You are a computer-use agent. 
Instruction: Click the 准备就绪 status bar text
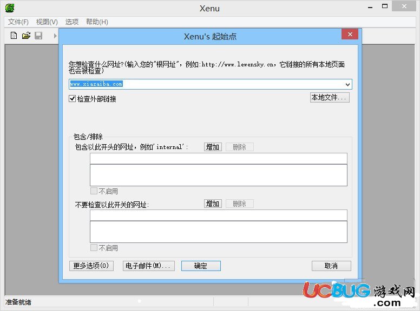click(x=18, y=302)
